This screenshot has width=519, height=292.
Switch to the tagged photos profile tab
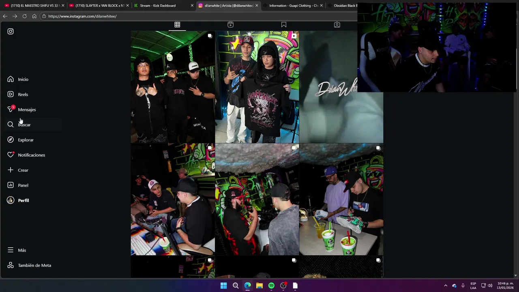point(337,25)
